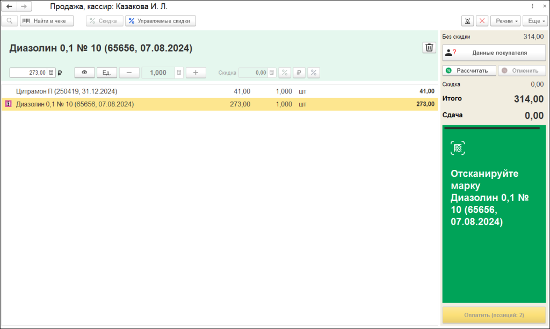Open Управляемые скидки from the toolbar
Image resolution: width=550 pixels, height=329 pixels.
point(161,20)
